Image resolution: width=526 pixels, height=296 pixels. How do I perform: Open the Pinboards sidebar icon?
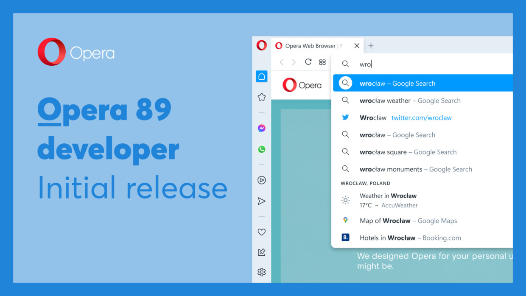(261, 251)
